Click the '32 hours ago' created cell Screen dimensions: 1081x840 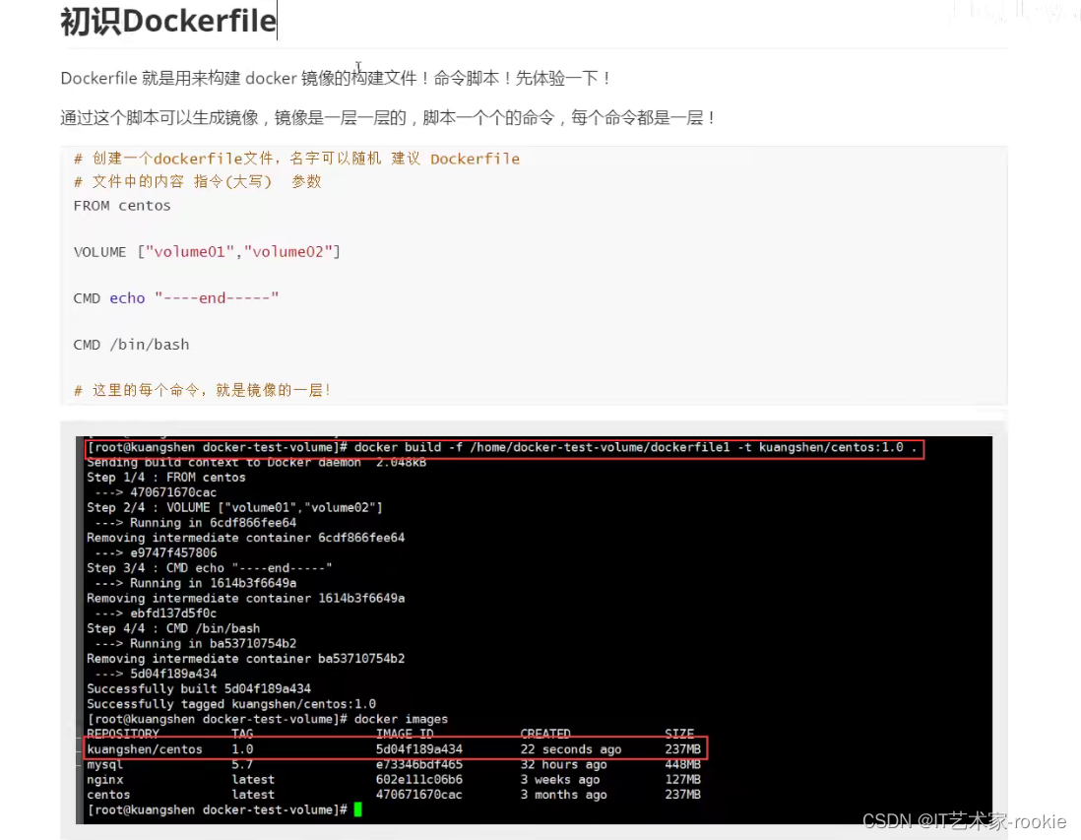(x=564, y=765)
